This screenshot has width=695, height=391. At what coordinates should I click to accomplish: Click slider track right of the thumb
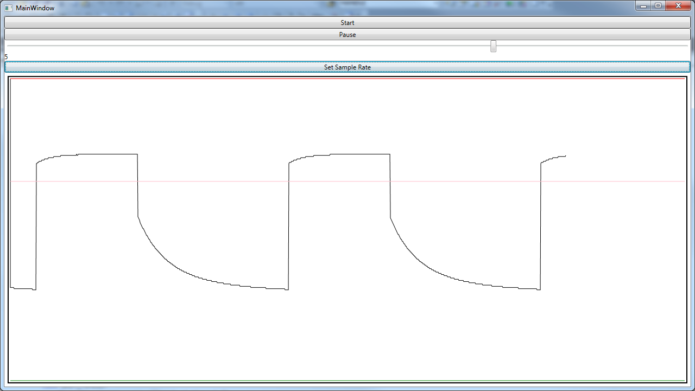point(592,46)
